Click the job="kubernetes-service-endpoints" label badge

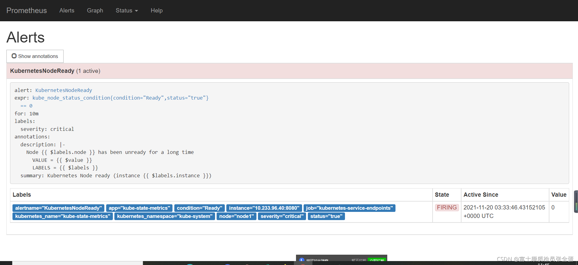coord(349,208)
